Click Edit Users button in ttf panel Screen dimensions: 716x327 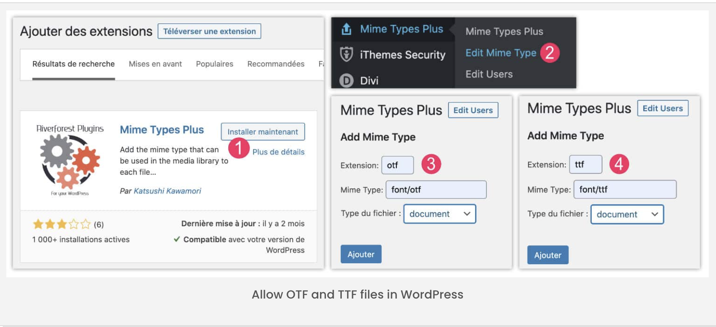tap(663, 108)
